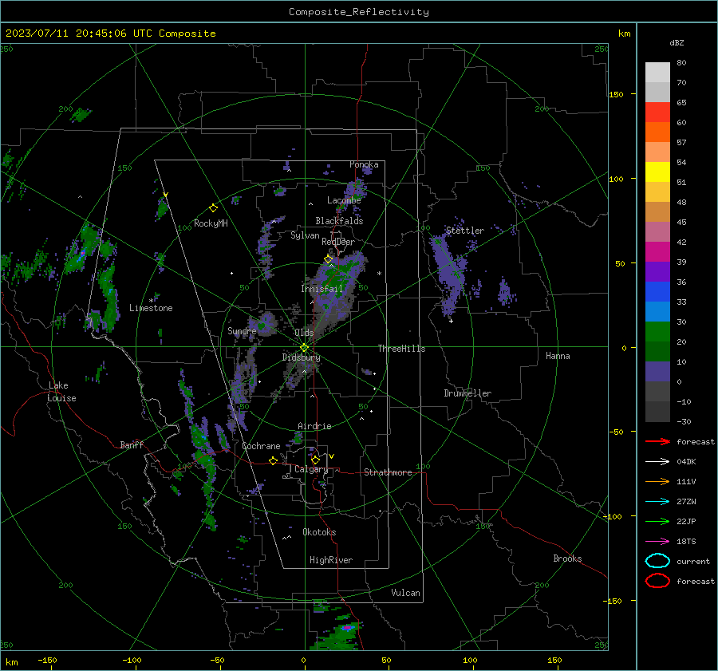Click the Innisfail city label

(x=322, y=289)
